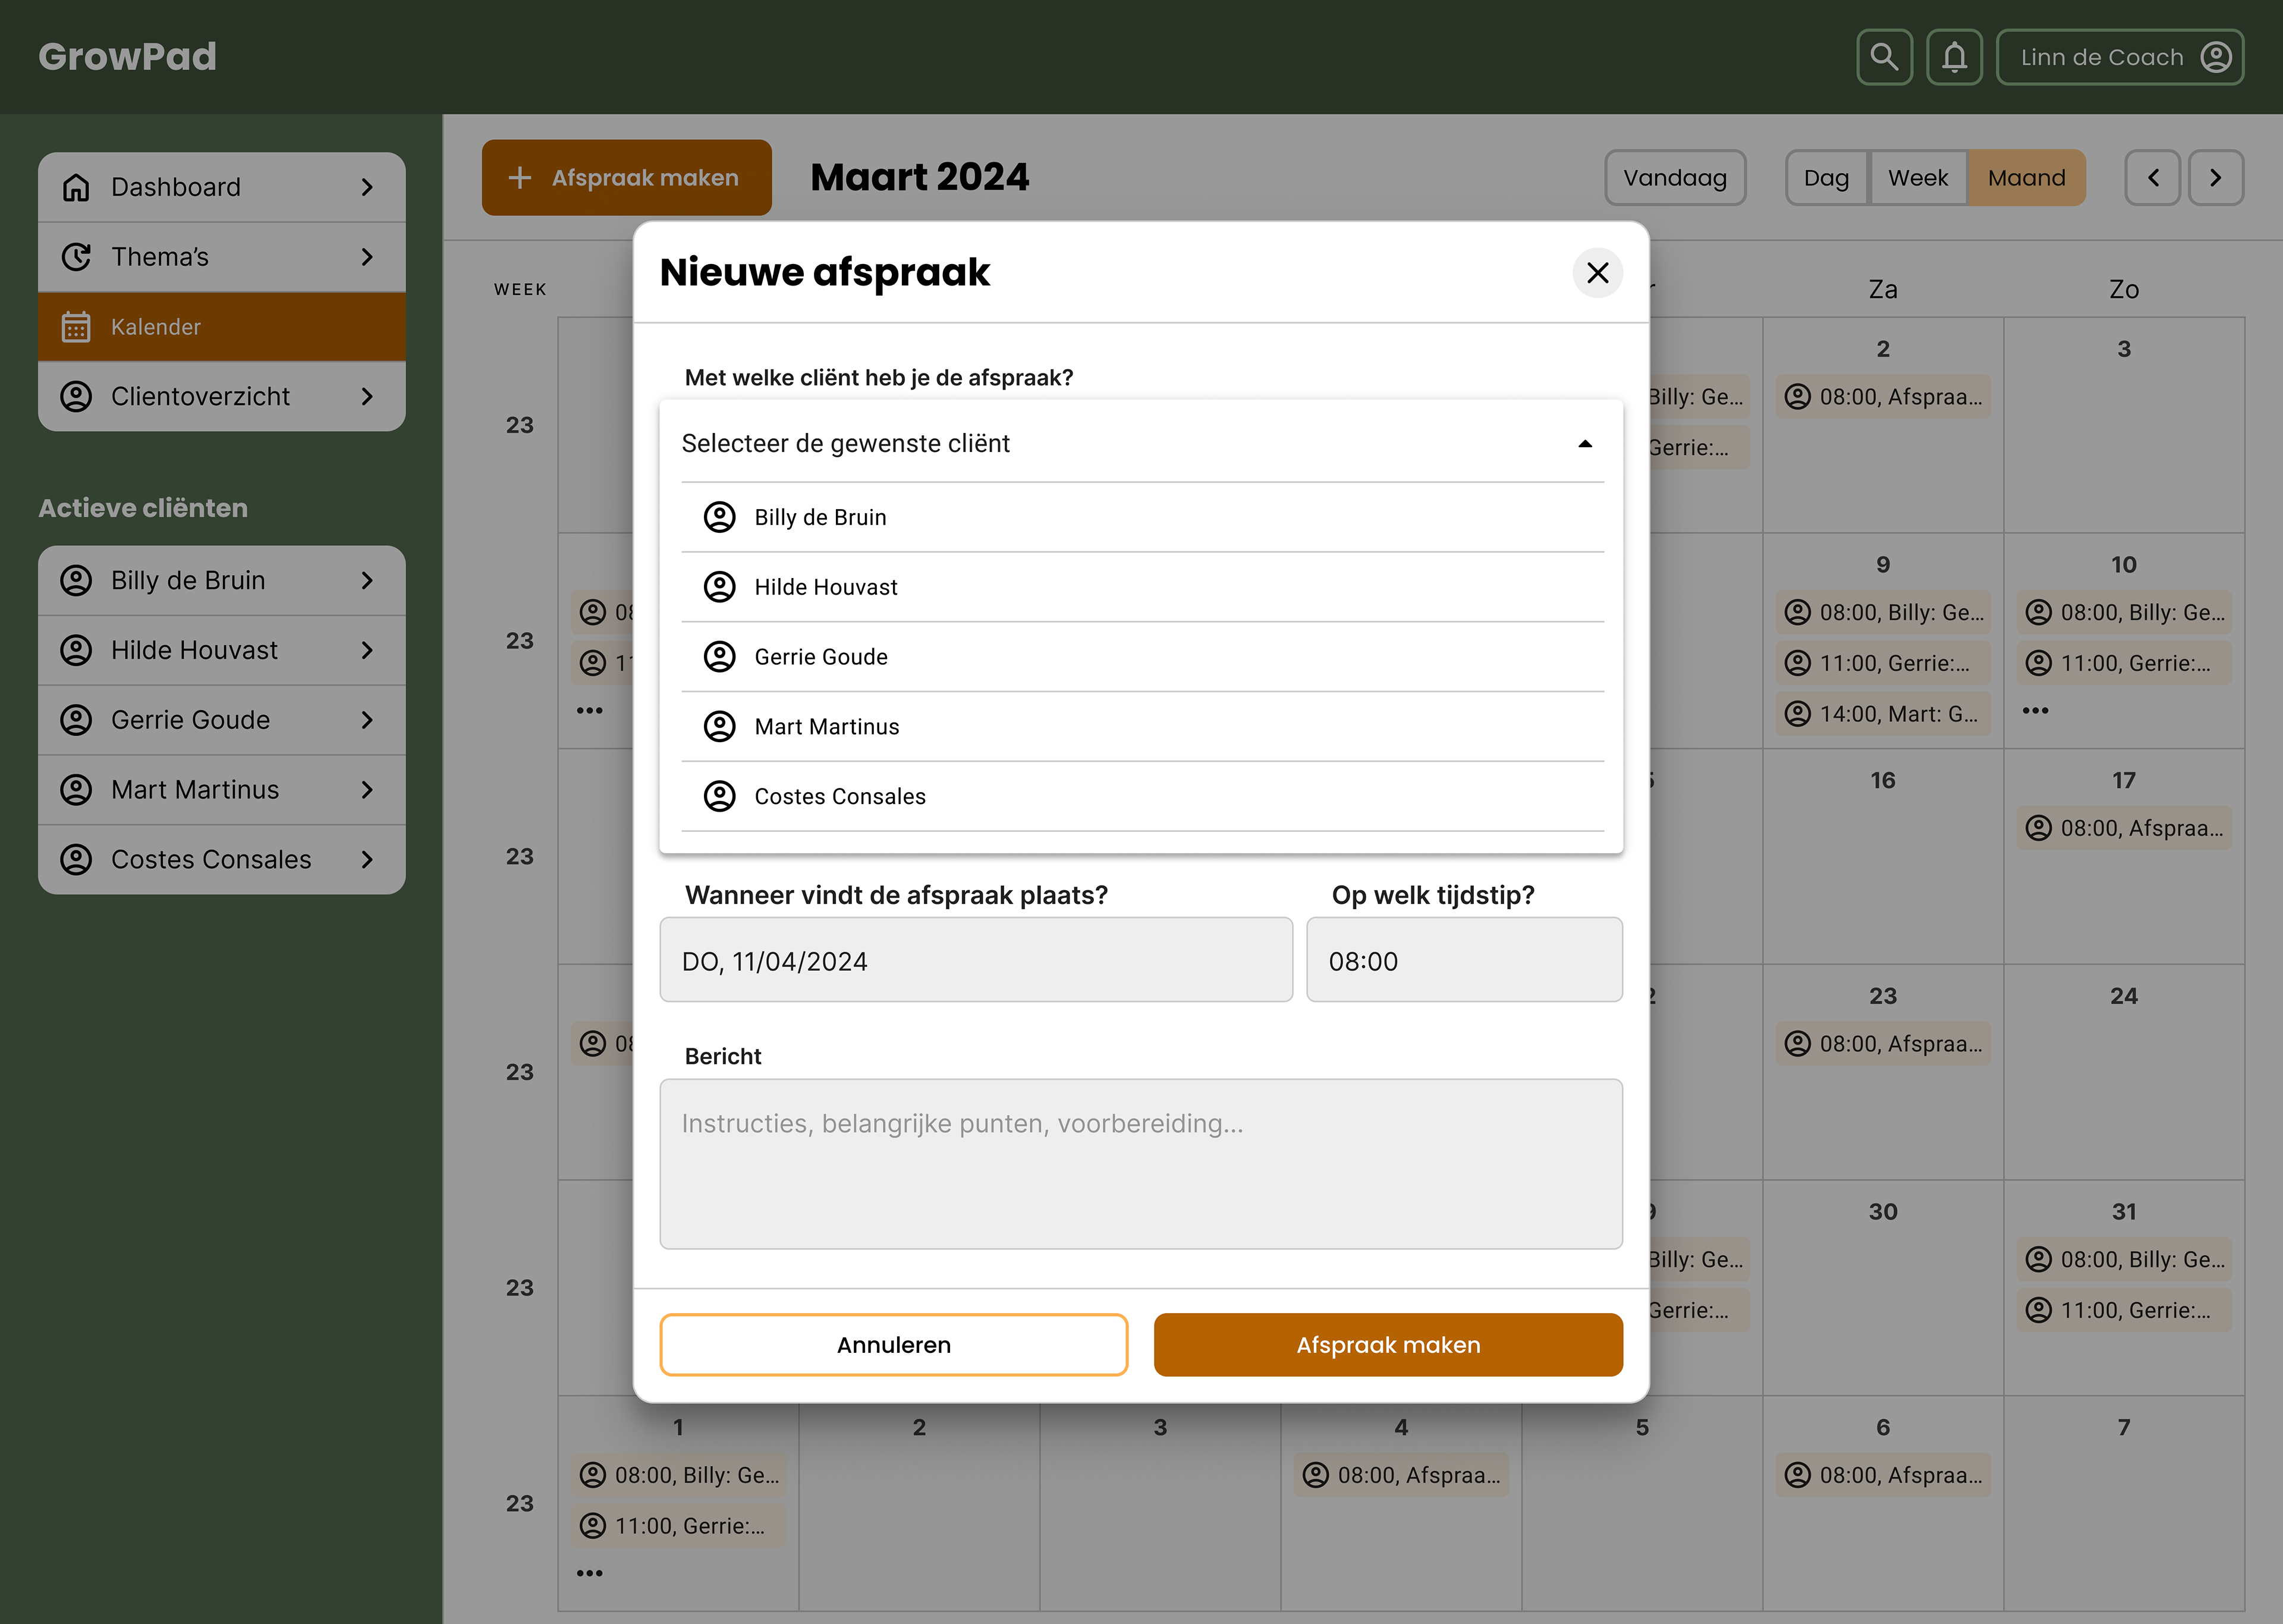The height and width of the screenshot is (1624, 2283).
Task: Expand the Dashboard chevron arrow
Action: pos(367,187)
